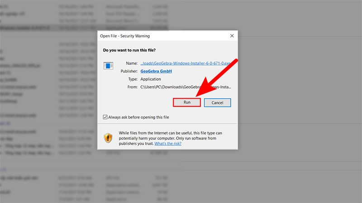Open the GeoGebra-Windows-Installer file name link
The image size is (362, 203).
pos(188,63)
